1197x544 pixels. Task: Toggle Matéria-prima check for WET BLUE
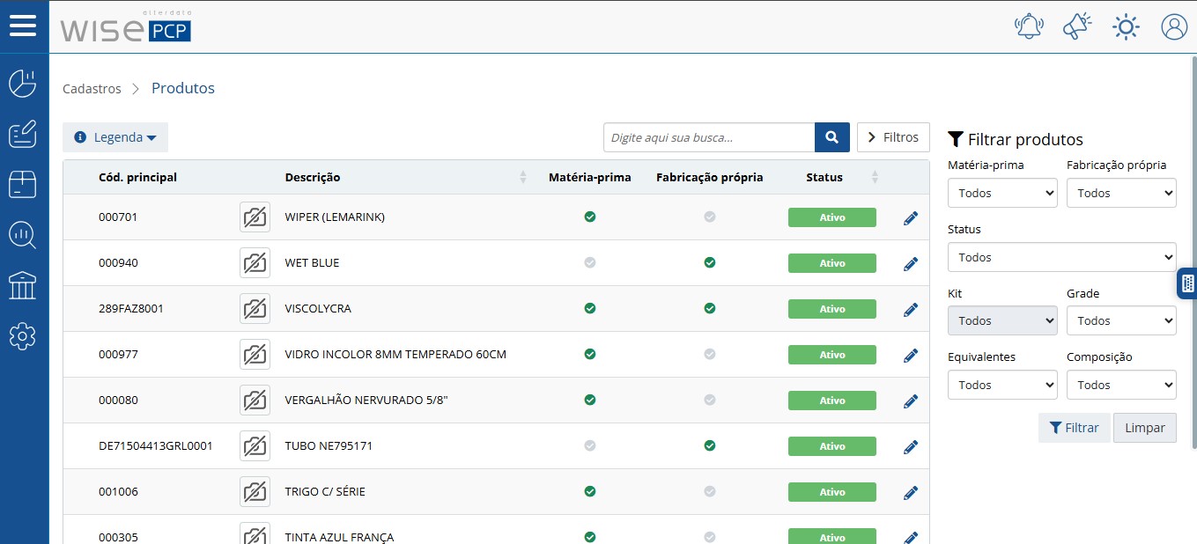[590, 262]
